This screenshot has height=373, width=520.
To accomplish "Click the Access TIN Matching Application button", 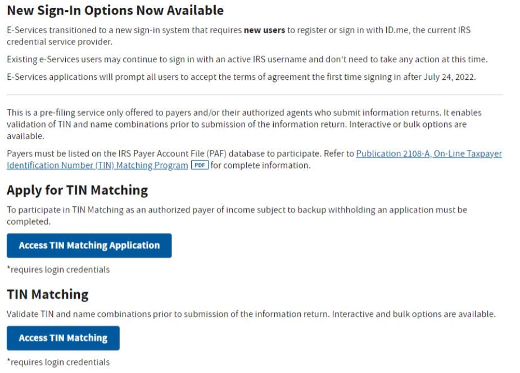I will click(x=89, y=245).
